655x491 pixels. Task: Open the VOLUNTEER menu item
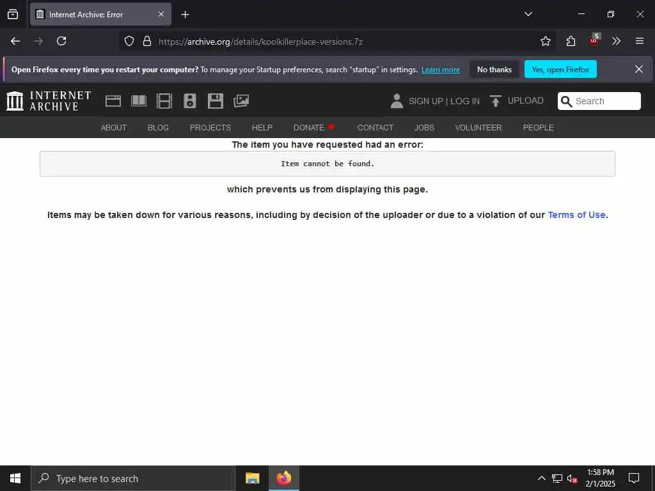[x=478, y=128]
